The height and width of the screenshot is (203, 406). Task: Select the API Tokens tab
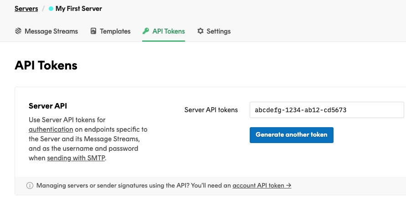[x=164, y=31]
